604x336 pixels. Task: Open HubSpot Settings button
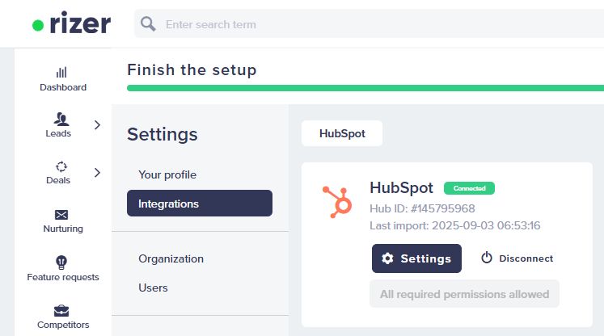pos(416,258)
